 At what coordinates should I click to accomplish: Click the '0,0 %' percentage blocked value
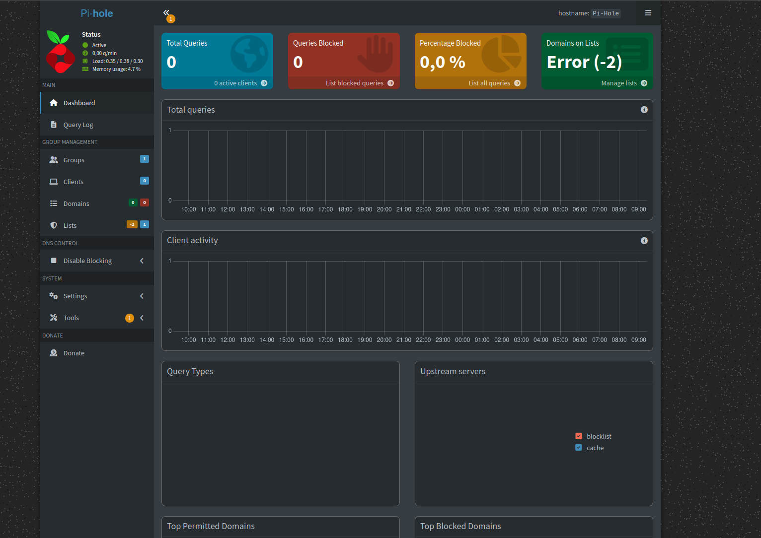click(443, 62)
